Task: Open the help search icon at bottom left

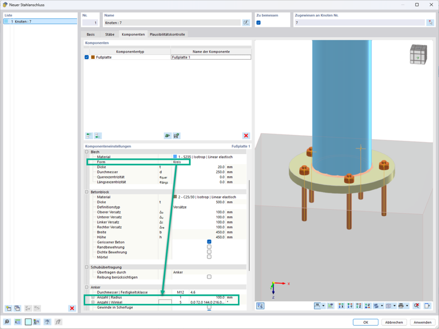Action: (7, 322)
